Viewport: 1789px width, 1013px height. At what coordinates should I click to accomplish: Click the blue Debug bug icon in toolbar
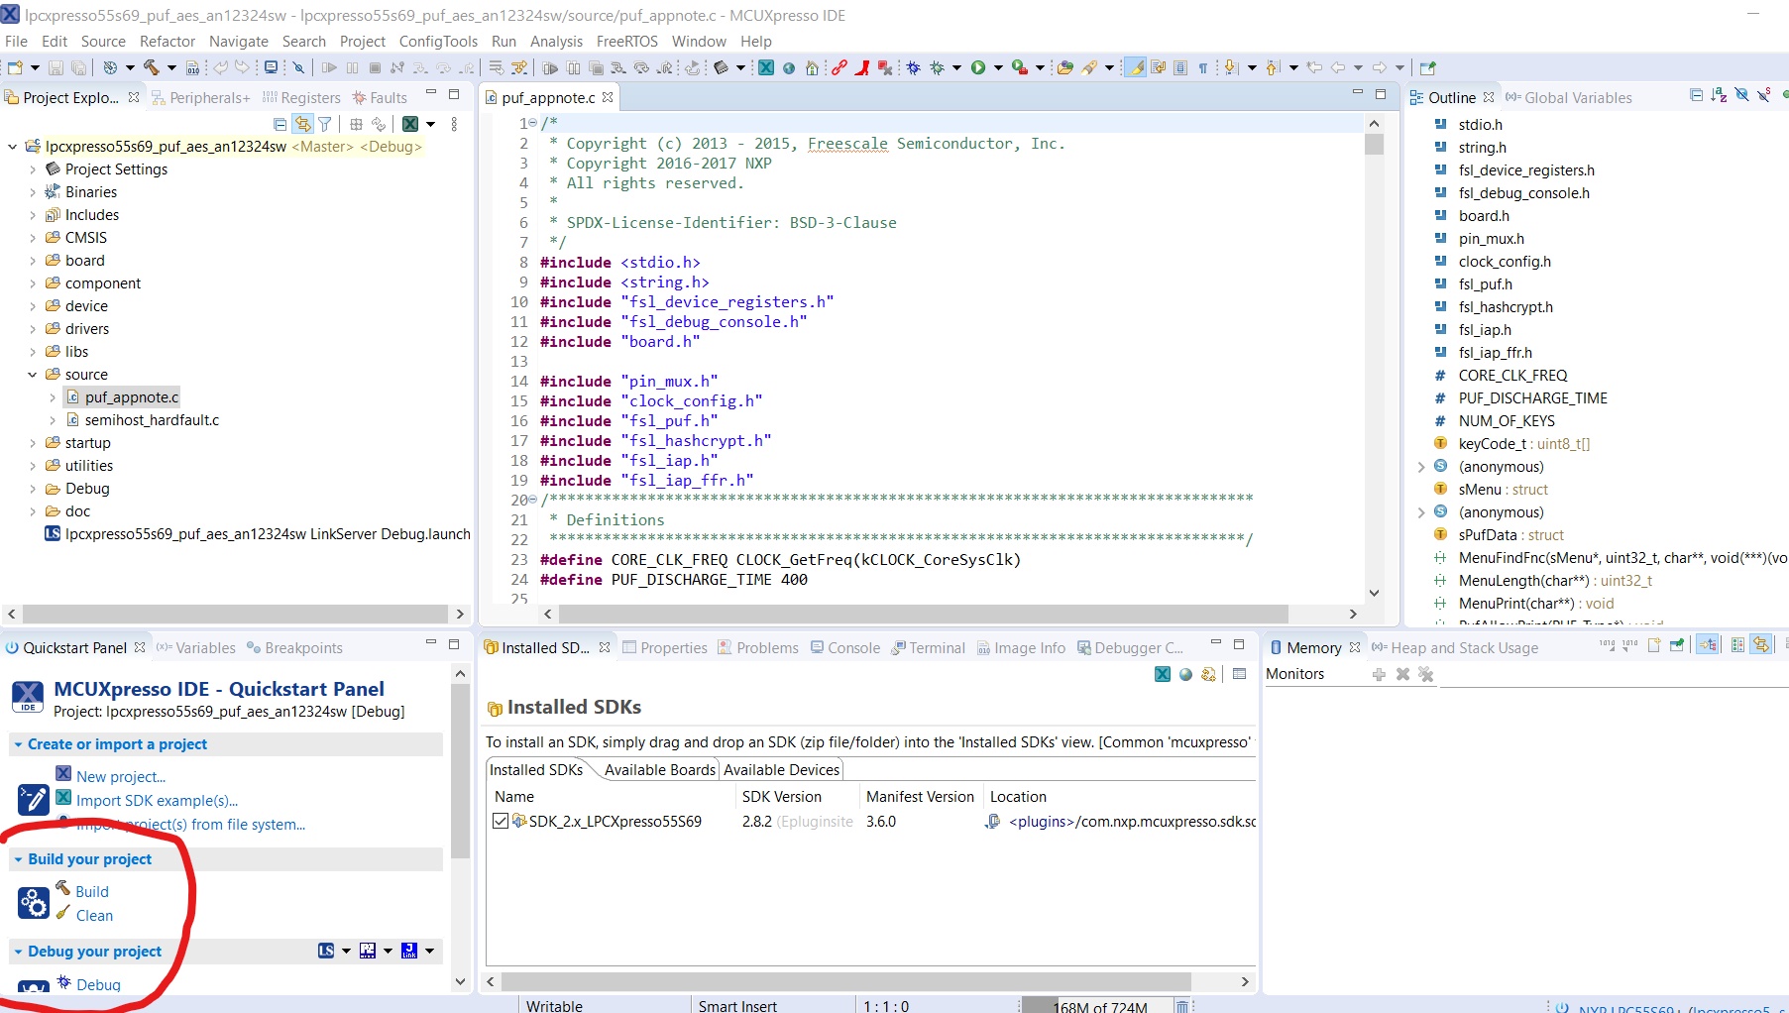click(x=913, y=67)
